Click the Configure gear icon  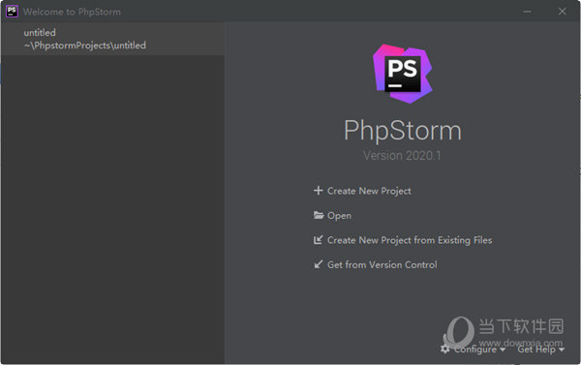pyautogui.click(x=445, y=350)
